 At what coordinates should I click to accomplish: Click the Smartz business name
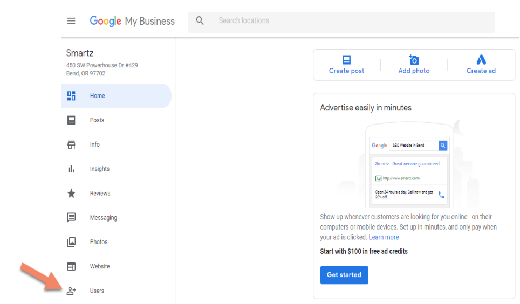(80, 53)
